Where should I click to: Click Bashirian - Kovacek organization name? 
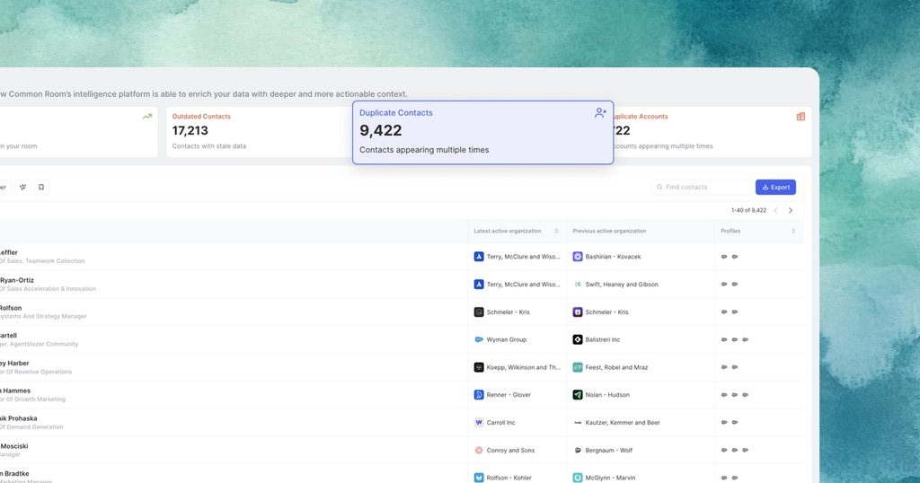(x=613, y=257)
